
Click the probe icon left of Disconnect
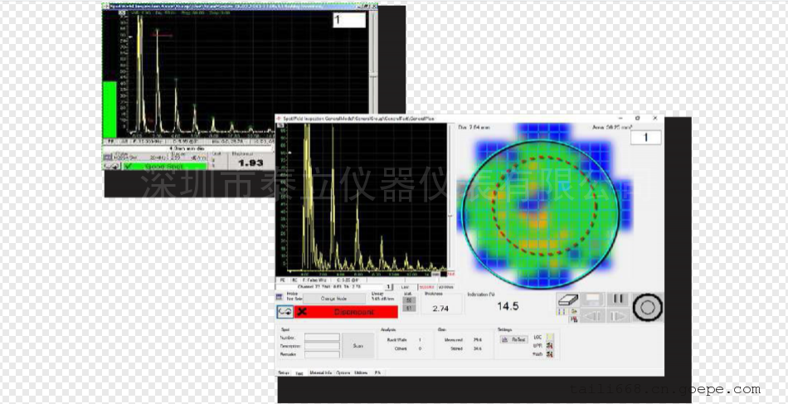(283, 312)
